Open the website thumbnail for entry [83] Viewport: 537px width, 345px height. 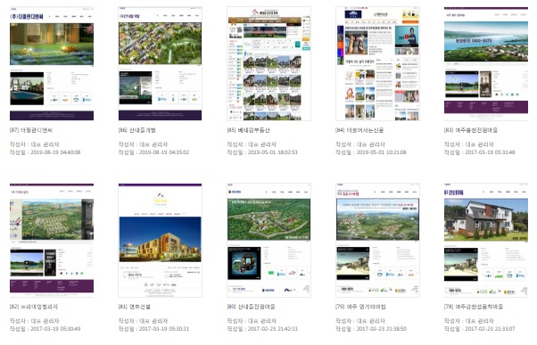click(486, 63)
